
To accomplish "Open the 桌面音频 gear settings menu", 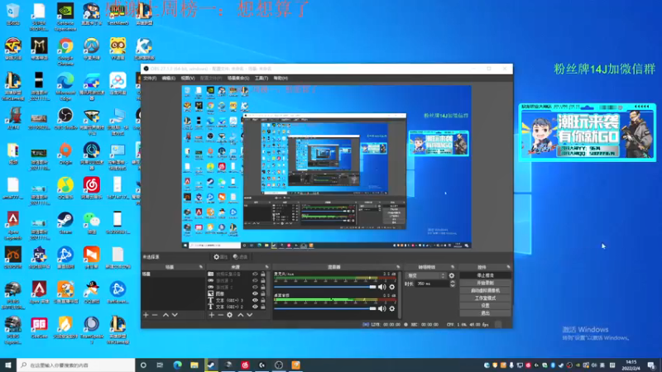I will click(392, 308).
